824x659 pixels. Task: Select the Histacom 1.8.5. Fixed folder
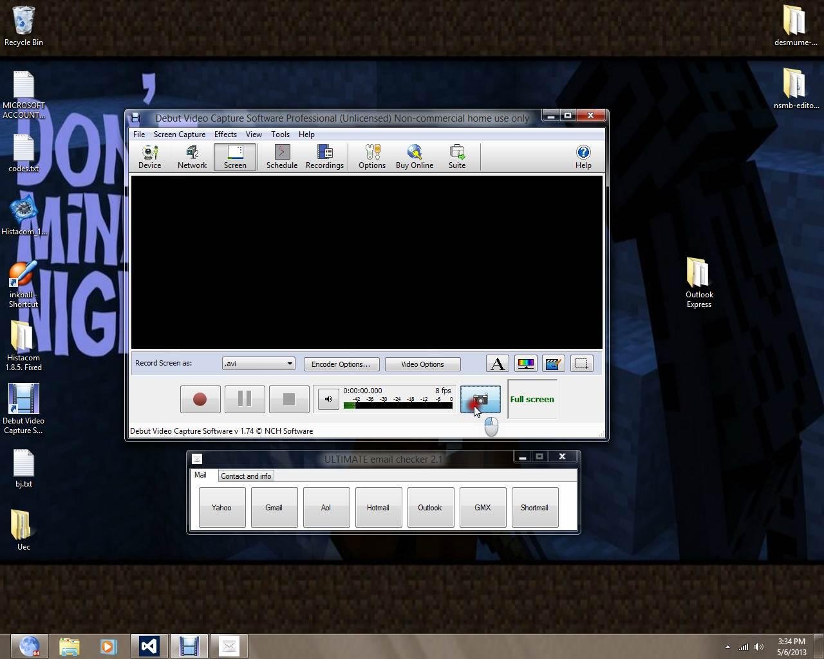coord(24,346)
